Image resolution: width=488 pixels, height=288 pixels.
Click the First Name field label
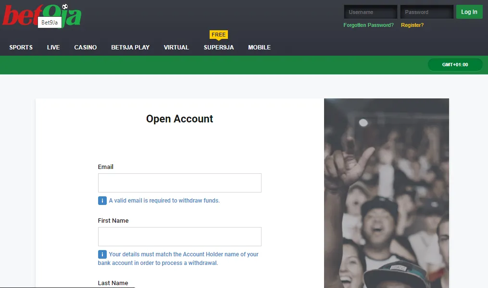pyautogui.click(x=113, y=221)
